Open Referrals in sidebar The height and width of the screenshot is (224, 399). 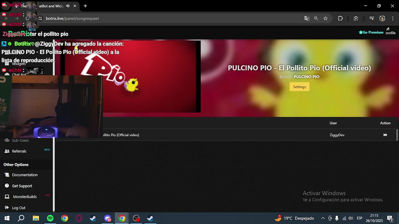[19, 151]
